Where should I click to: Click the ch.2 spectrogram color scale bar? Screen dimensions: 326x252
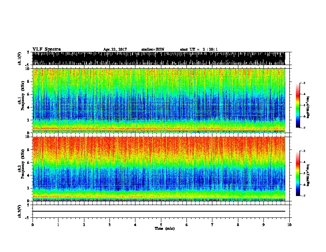(x=298, y=173)
